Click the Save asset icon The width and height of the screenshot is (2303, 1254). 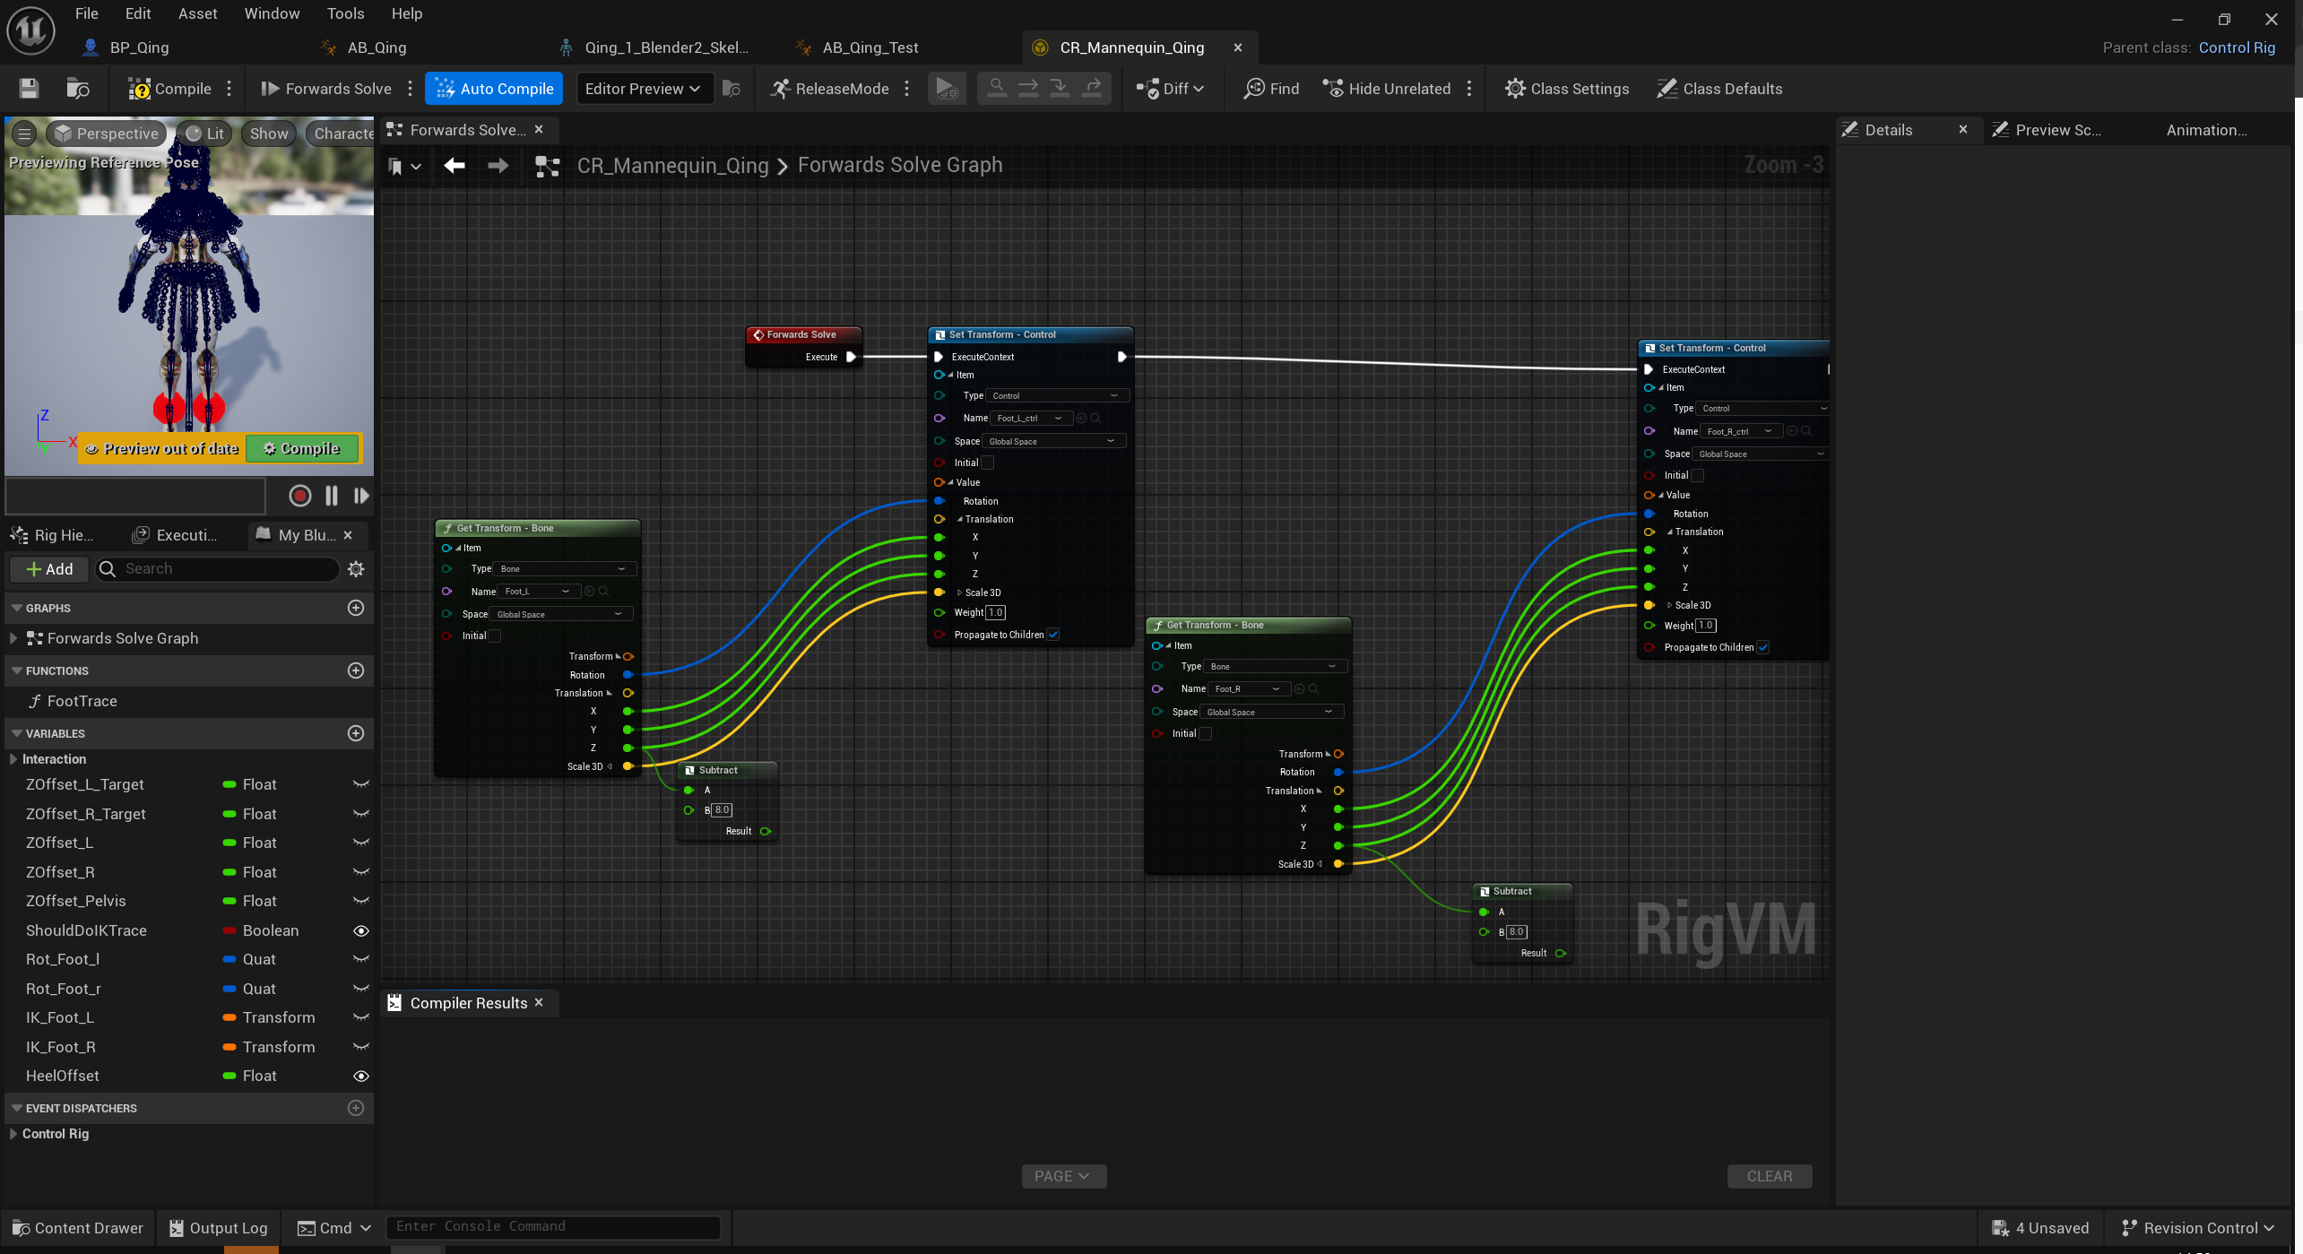click(x=29, y=89)
